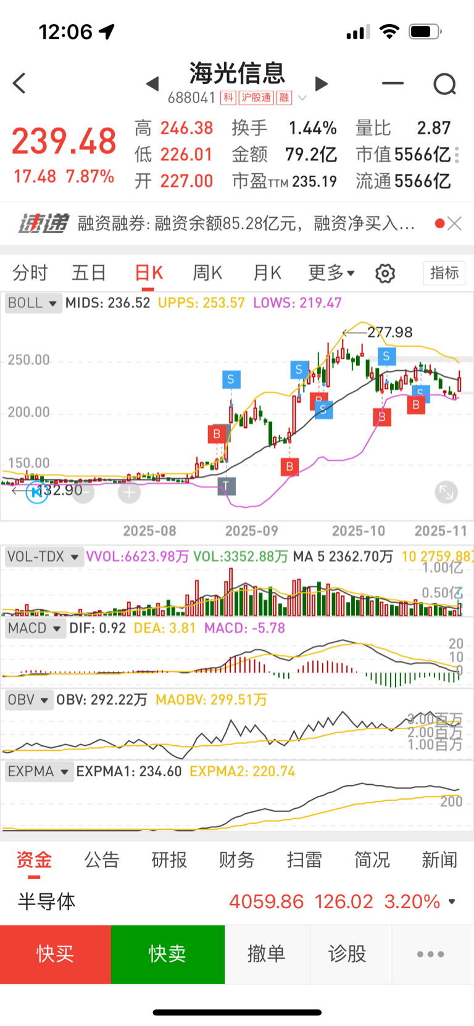Open the 融资融券 news headline
474x1026 pixels.
point(246,223)
